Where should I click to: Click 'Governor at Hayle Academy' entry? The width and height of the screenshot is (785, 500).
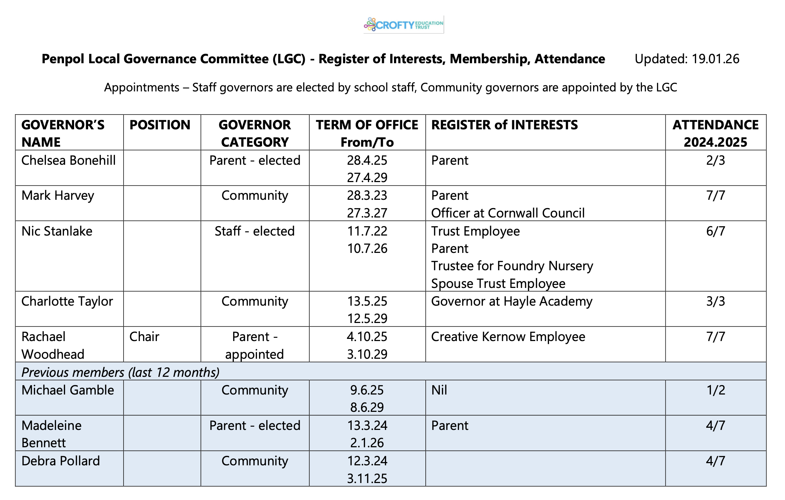pyautogui.click(x=511, y=301)
